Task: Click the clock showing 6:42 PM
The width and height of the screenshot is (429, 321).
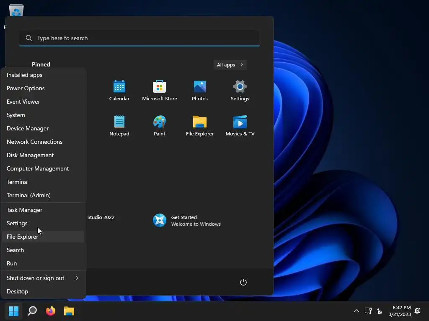Action: [401, 308]
